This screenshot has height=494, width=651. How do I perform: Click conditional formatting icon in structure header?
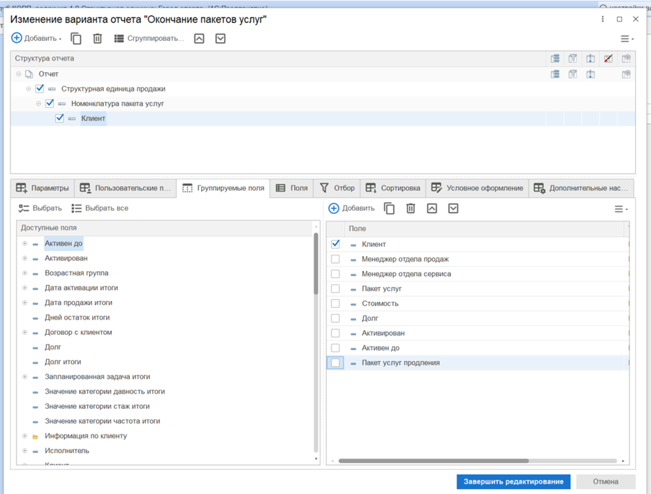click(608, 59)
